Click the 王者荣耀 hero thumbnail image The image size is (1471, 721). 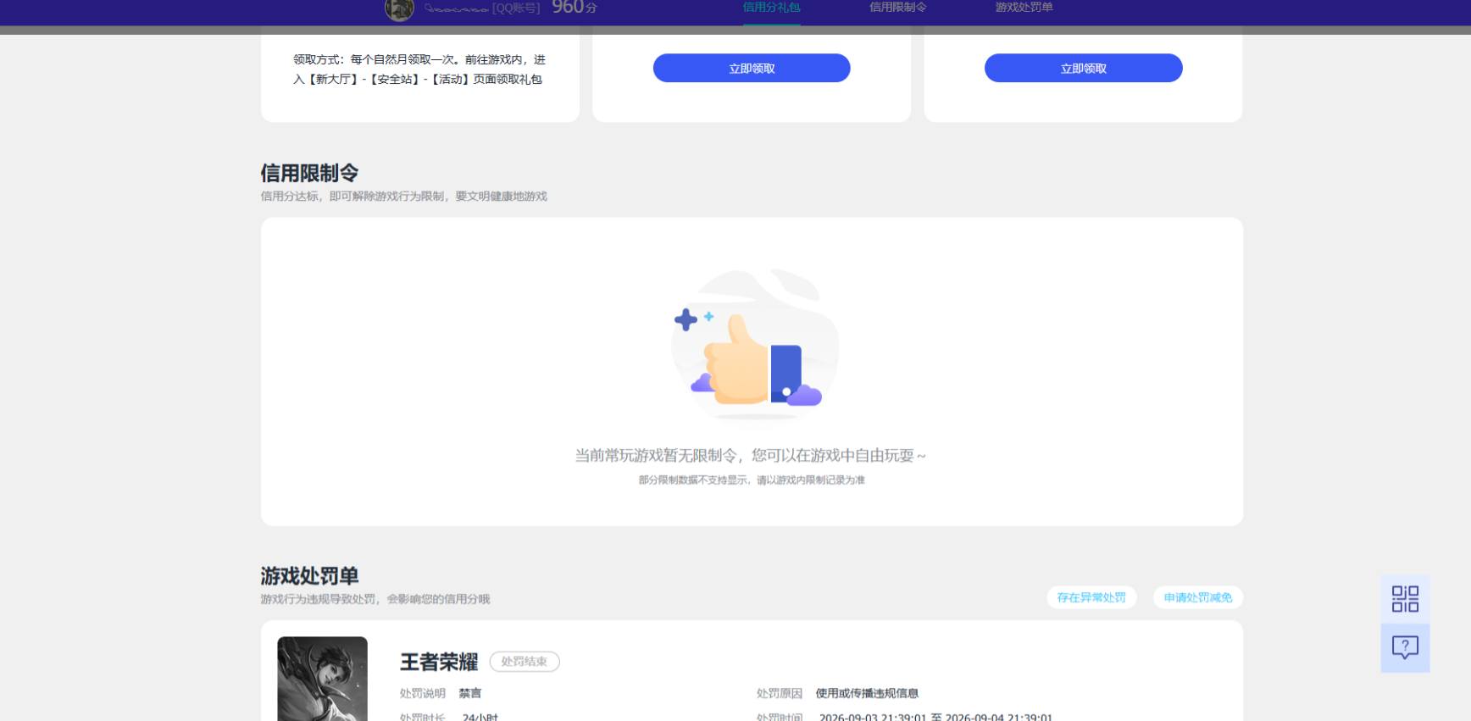coord(322,679)
